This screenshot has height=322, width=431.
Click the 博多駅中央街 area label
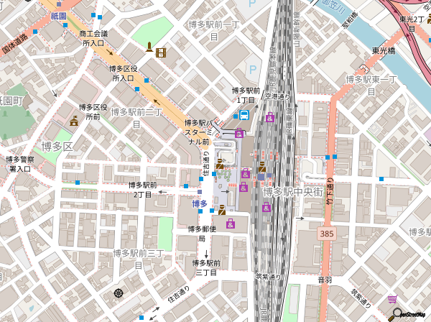coord(292,192)
